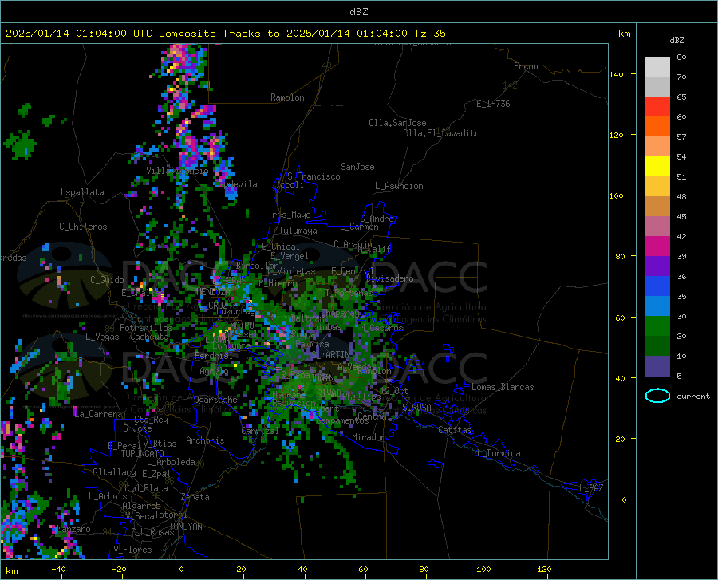This screenshot has width=718, height=580.
Task: Click the Potrerillos map label
Action: (x=146, y=328)
